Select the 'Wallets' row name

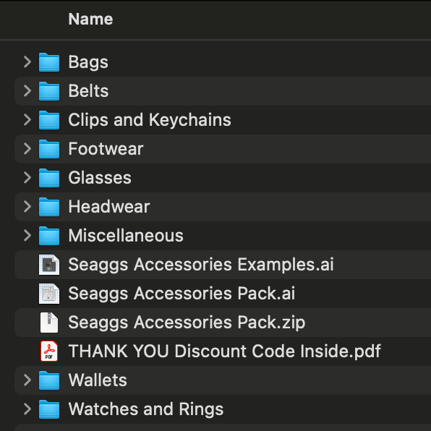[x=98, y=380]
